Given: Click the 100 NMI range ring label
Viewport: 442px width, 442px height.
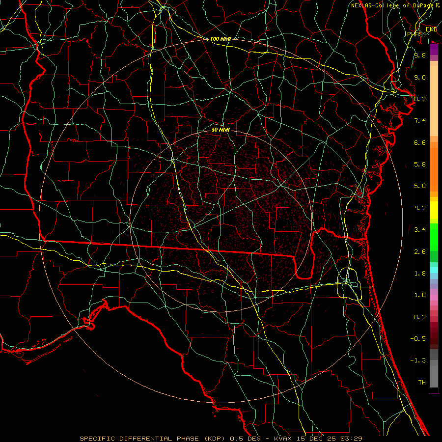Looking at the screenshot, I should (221, 39).
